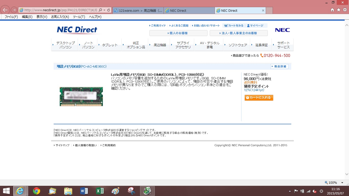Open the address bar autocomplete dropdown arrow
The width and height of the screenshot is (349, 196).
click(104, 10)
